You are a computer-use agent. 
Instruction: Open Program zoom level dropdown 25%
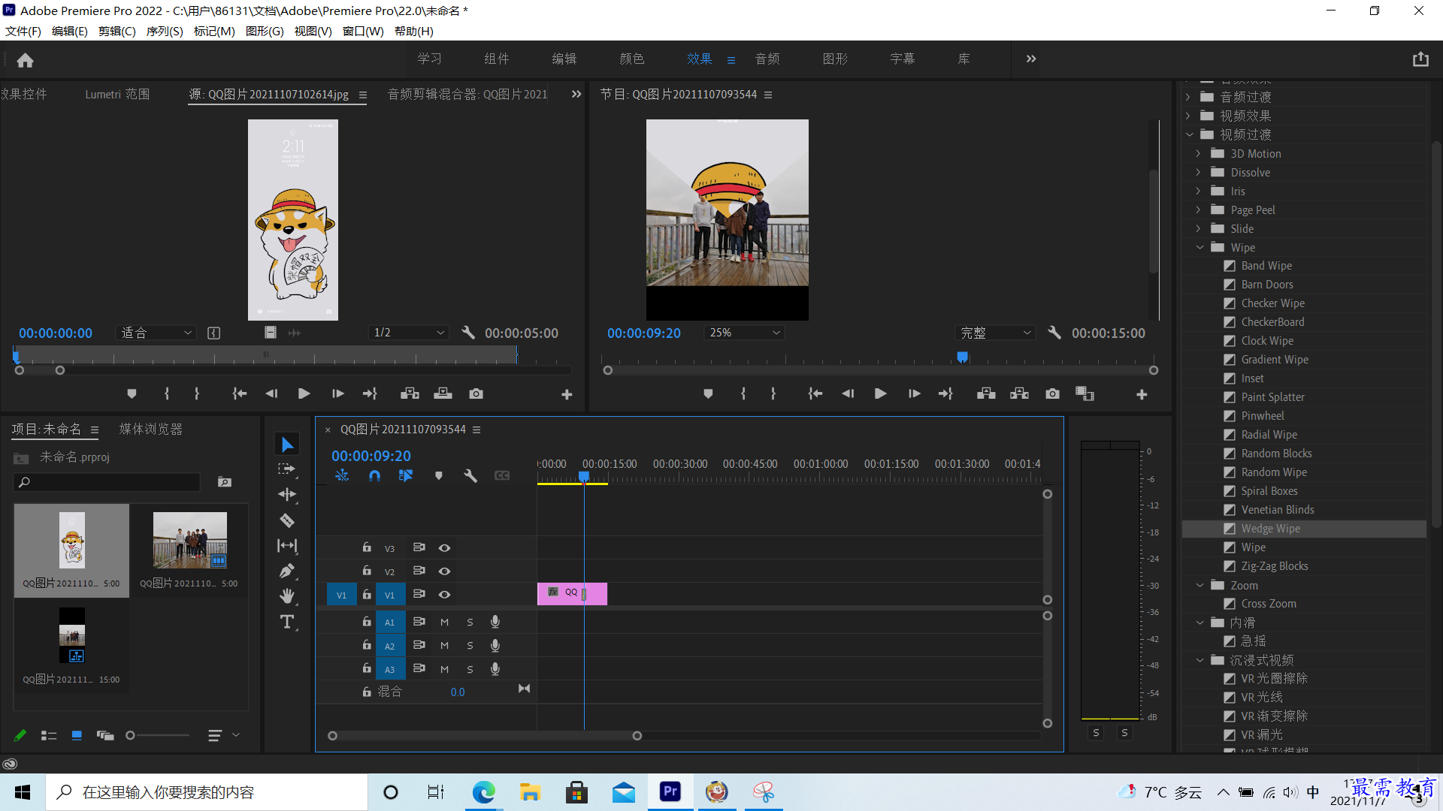point(744,333)
